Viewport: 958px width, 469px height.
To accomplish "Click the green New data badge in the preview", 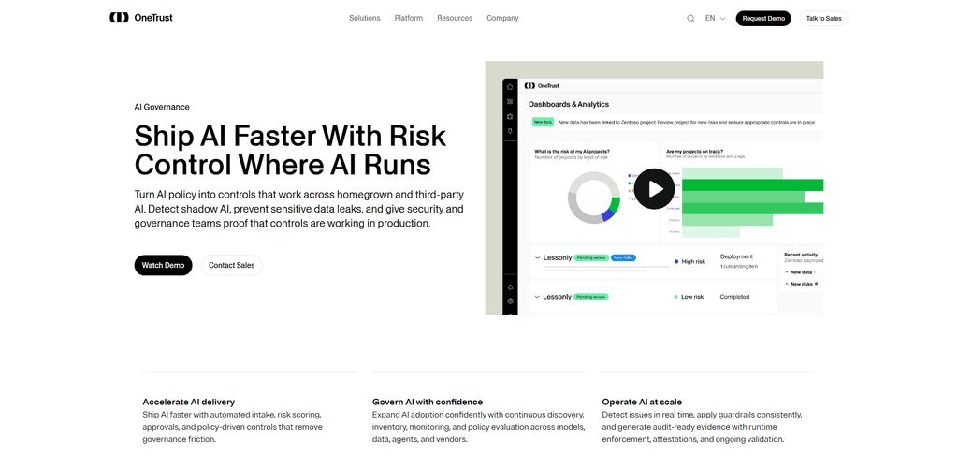I will click(543, 122).
